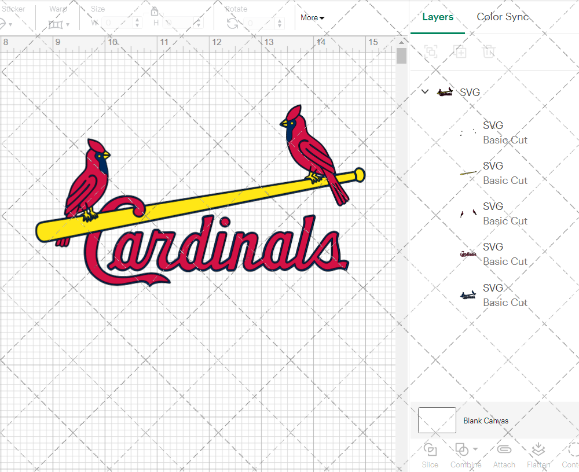Viewport: 579px width, 472px height.
Task: Click the width value stepper arrows
Action: coord(137,23)
